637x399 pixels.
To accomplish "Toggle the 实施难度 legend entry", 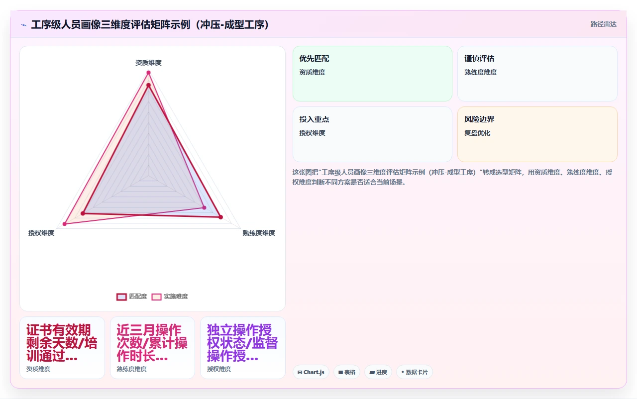I will pyautogui.click(x=170, y=297).
